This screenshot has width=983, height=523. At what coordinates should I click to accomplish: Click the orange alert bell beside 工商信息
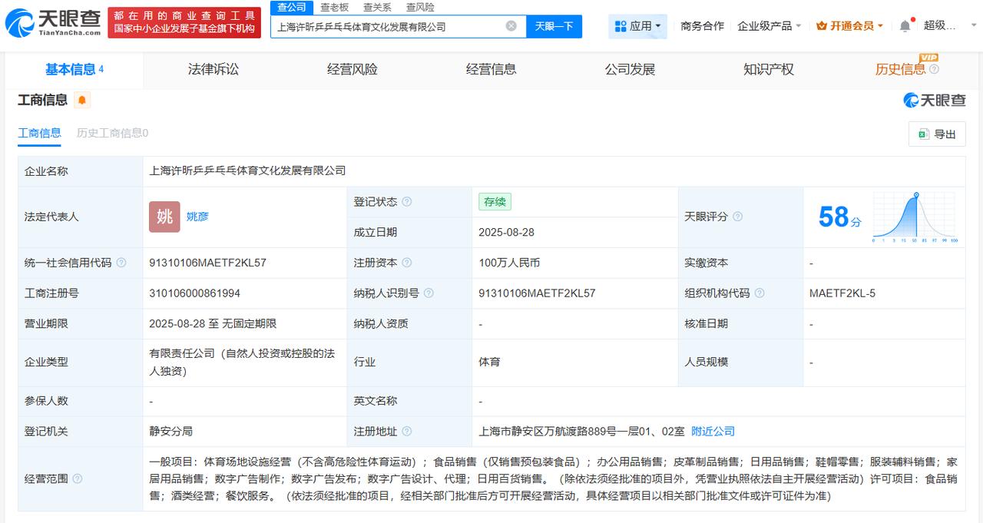pyautogui.click(x=82, y=100)
